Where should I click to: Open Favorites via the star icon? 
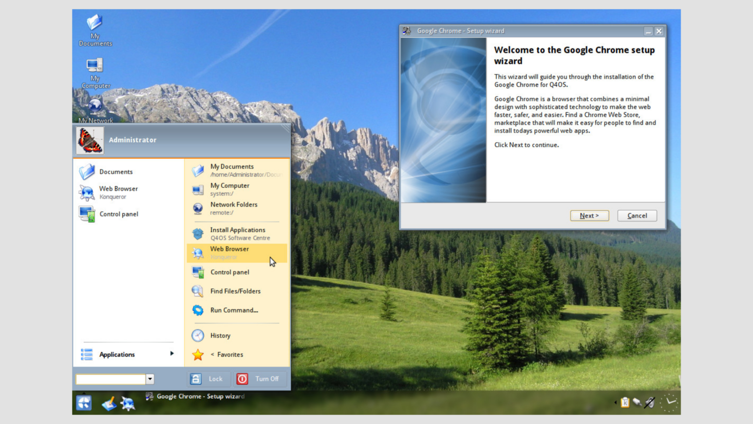click(226, 354)
